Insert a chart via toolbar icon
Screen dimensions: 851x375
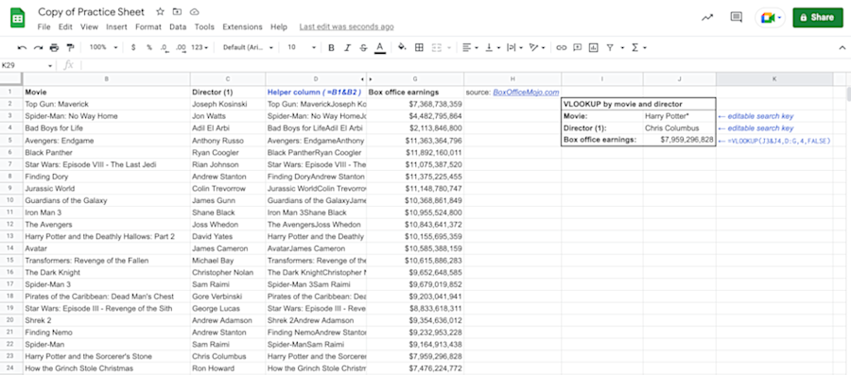click(593, 47)
